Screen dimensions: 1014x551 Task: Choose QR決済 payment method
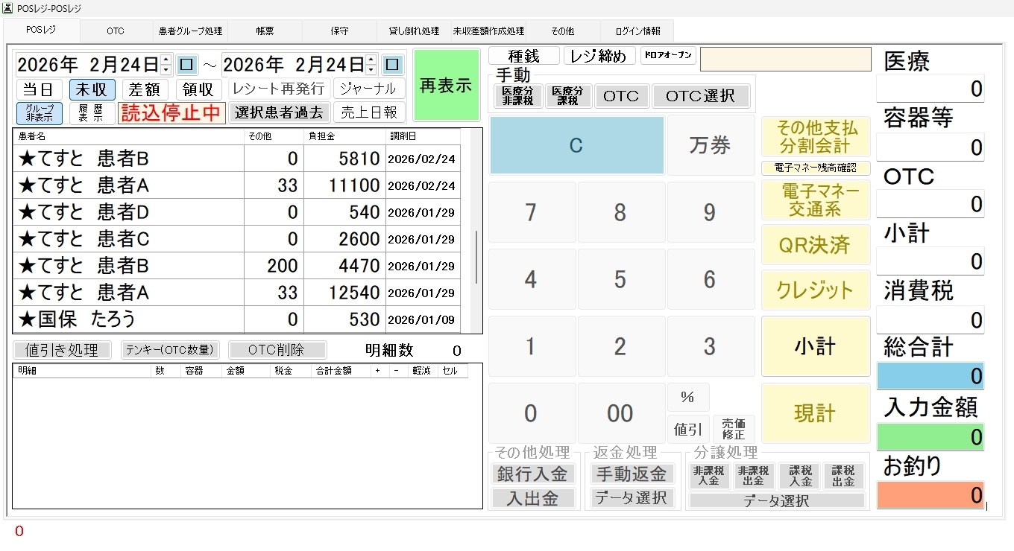click(x=815, y=245)
